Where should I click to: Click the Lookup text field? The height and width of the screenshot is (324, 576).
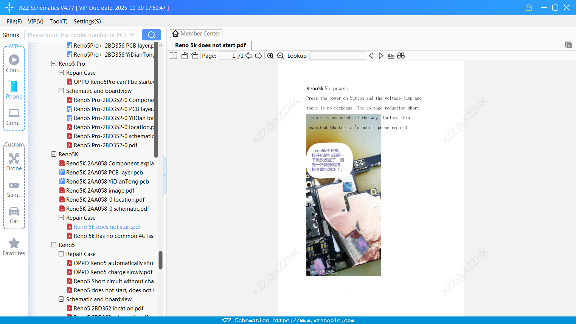[x=338, y=56]
